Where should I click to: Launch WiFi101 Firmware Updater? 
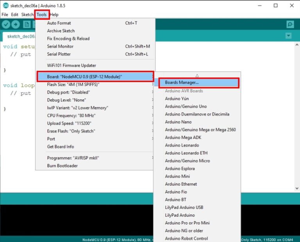click(x=95, y=65)
